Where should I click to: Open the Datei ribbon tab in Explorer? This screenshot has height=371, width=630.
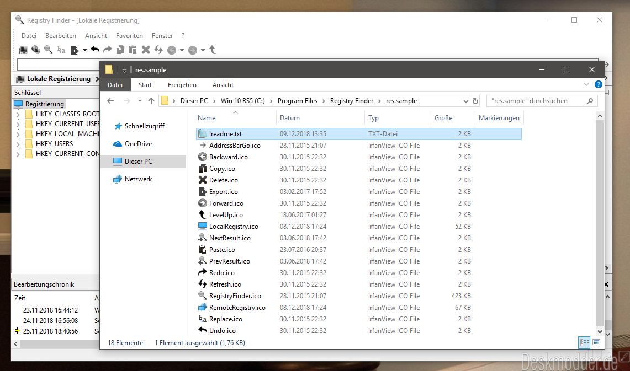[115, 85]
